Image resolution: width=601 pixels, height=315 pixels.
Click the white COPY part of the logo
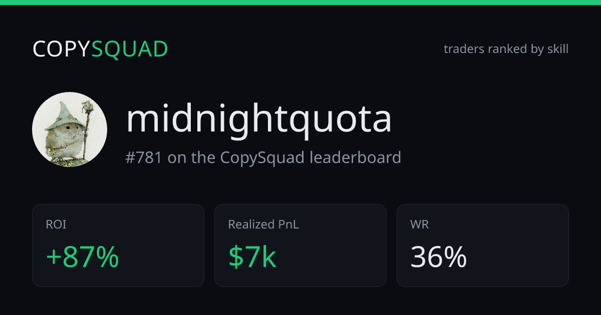coord(62,49)
